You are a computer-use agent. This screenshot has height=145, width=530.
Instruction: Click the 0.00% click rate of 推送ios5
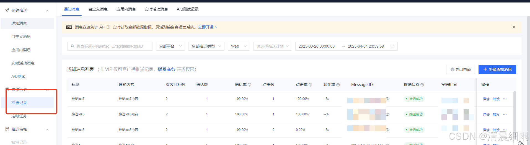(301, 130)
